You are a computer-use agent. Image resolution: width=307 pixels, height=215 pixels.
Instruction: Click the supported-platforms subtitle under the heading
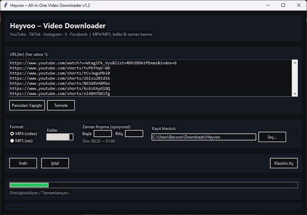pyautogui.click(x=81, y=34)
